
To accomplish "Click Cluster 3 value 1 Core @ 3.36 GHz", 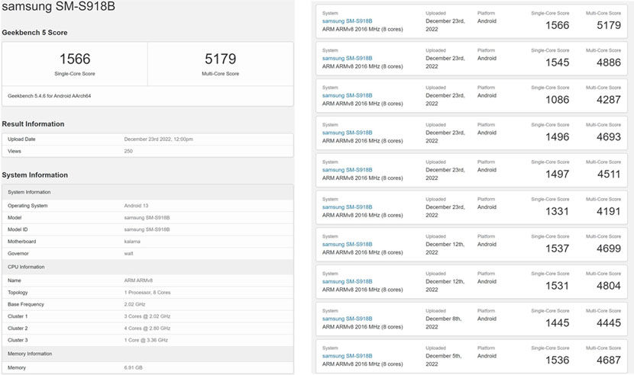I will [146, 340].
